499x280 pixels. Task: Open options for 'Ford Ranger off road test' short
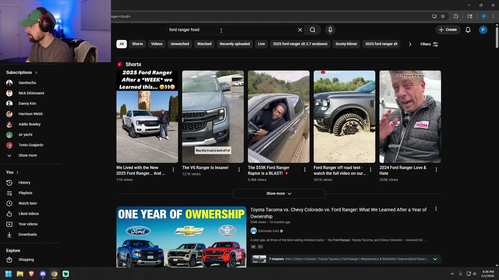[x=370, y=170]
